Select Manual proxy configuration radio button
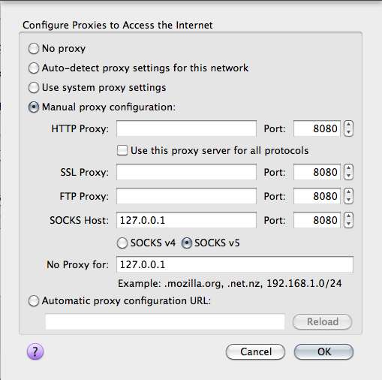Screen dimensions: 382x380 pos(34,107)
